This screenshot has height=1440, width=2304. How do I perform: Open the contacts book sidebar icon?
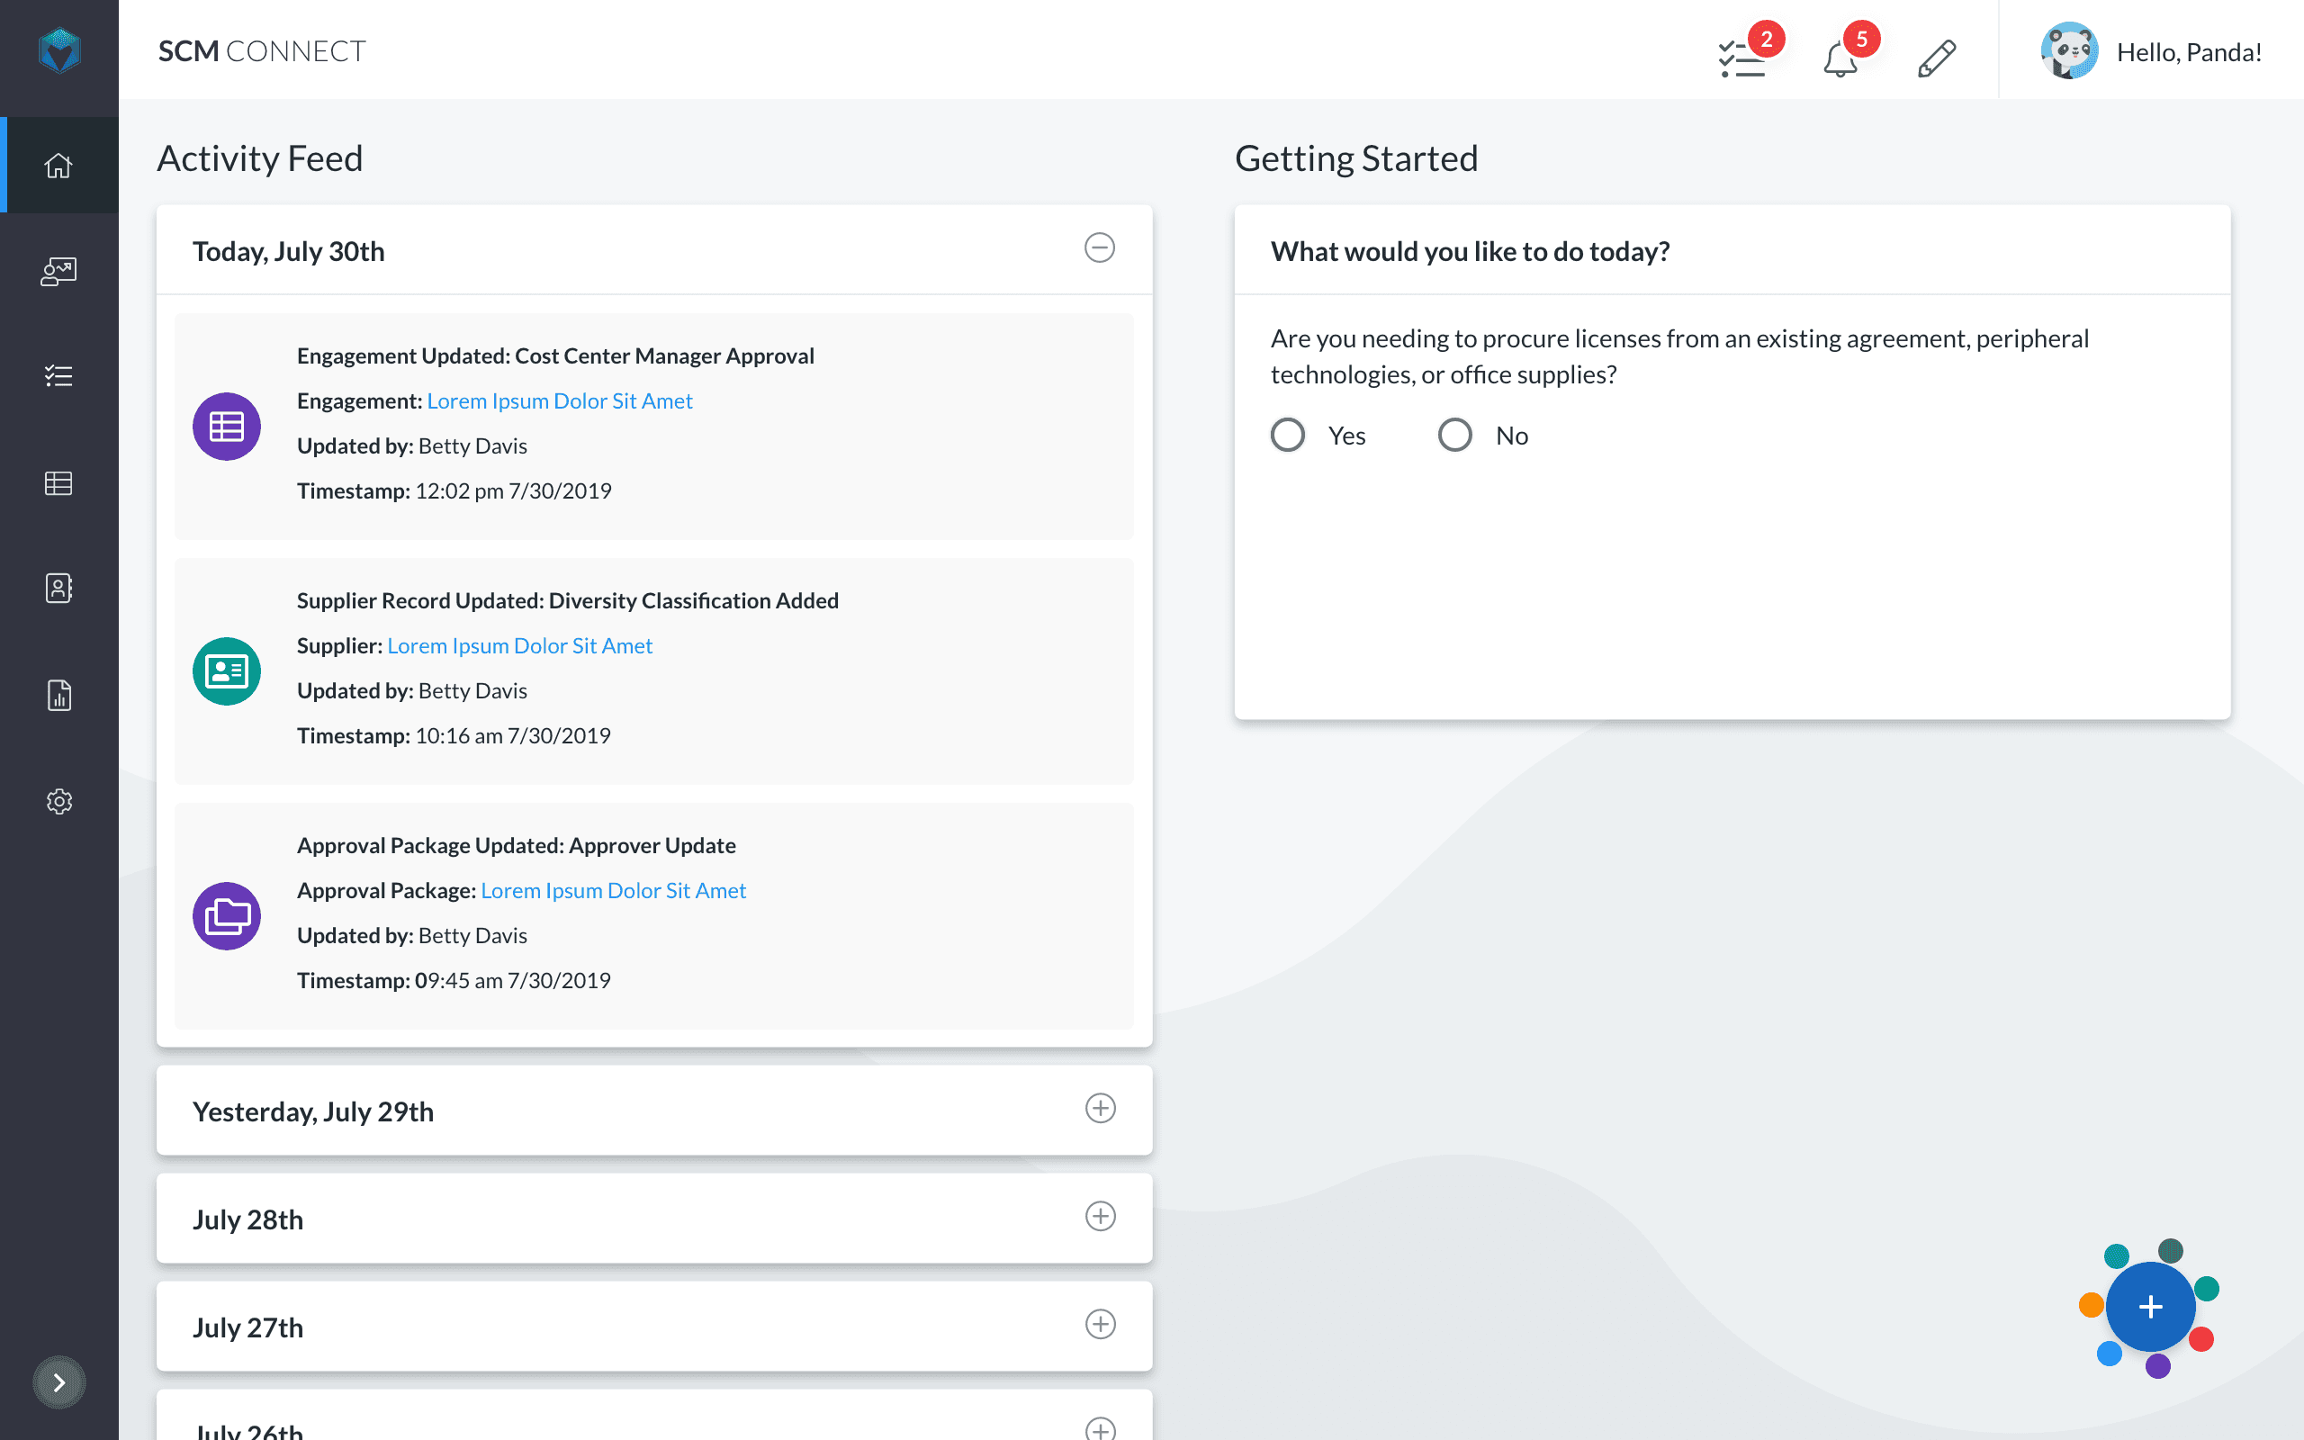59,589
